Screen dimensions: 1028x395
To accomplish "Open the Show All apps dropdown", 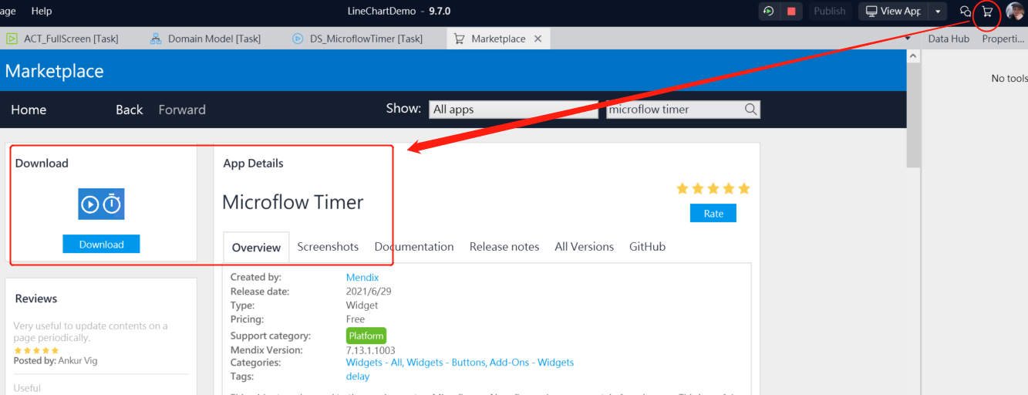I will (x=514, y=110).
